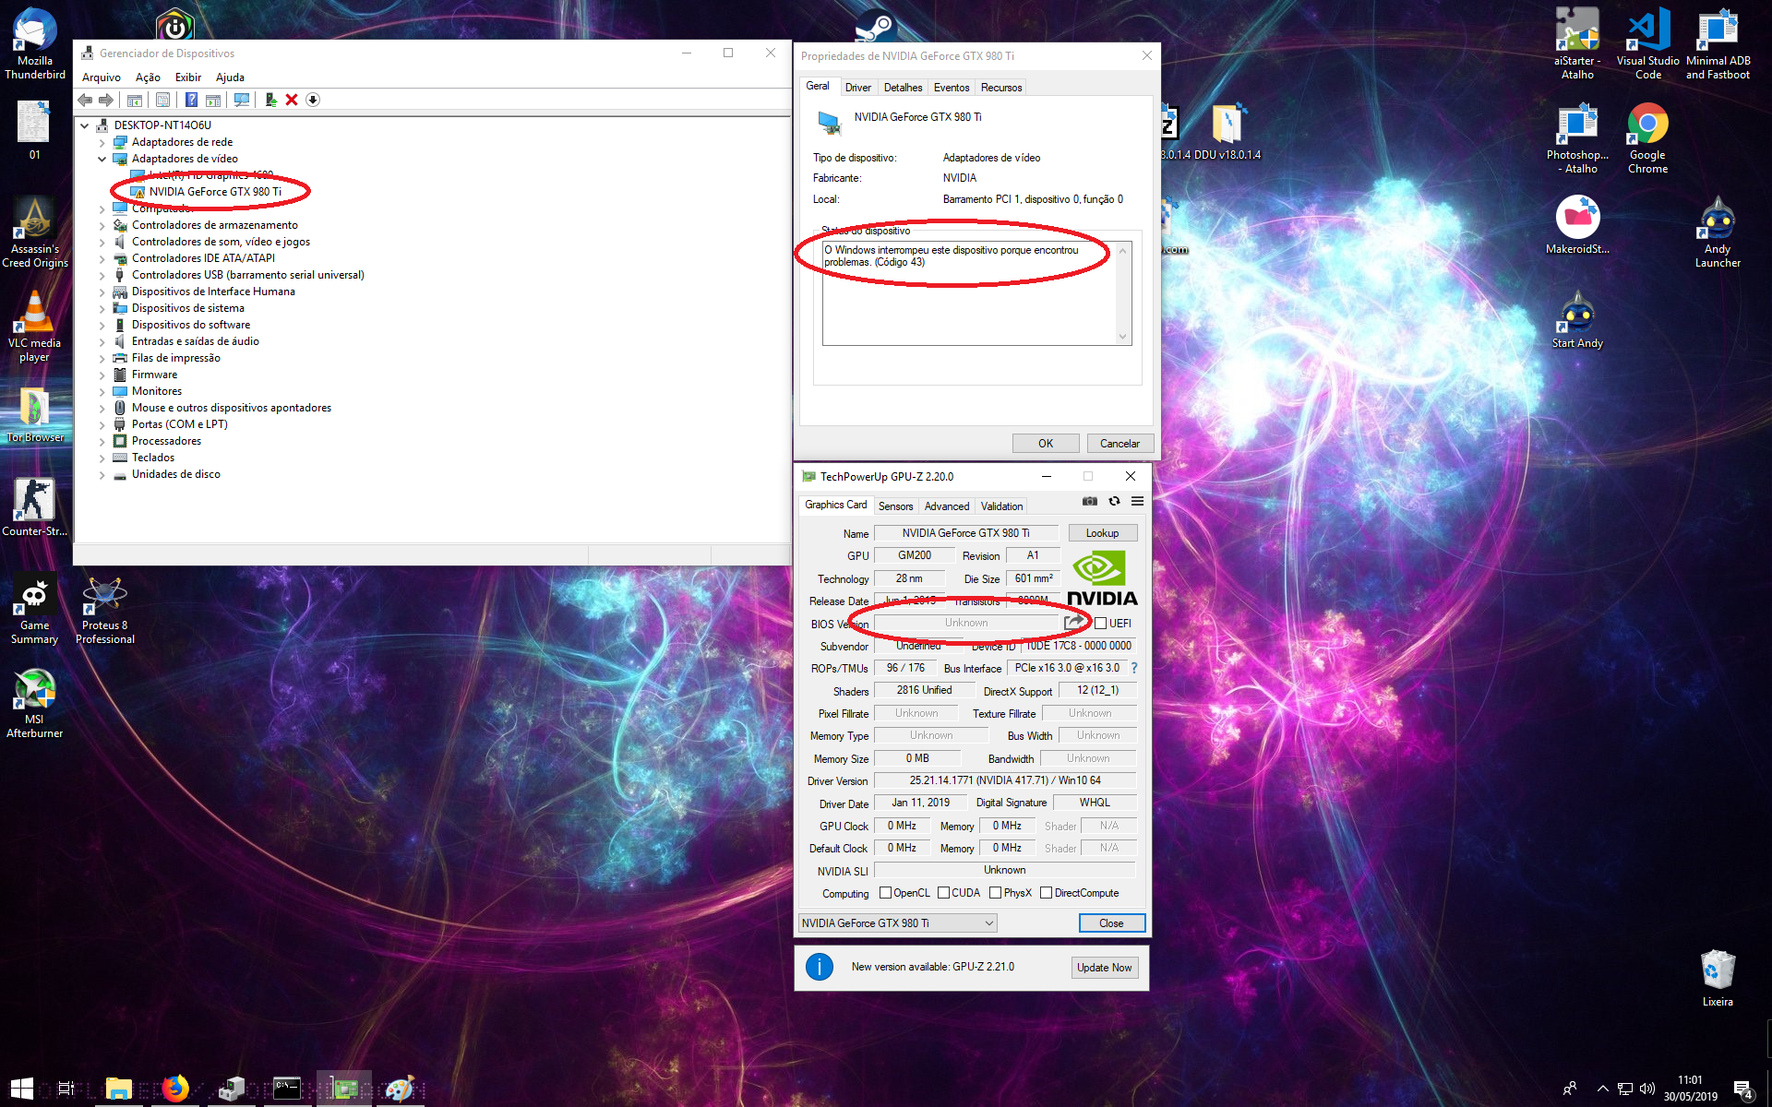The image size is (1772, 1107).
Task: Click the Lookup button in GPU-Z
Action: (1102, 533)
